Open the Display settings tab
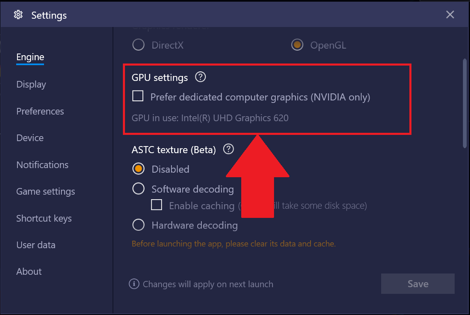This screenshot has width=470, height=315. tap(31, 85)
